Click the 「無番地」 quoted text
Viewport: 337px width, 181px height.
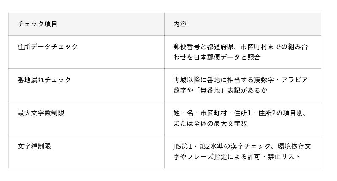[220, 90]
